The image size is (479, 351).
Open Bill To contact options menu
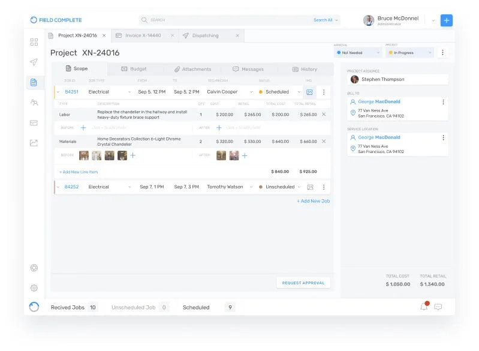click(x=443, y=102)
